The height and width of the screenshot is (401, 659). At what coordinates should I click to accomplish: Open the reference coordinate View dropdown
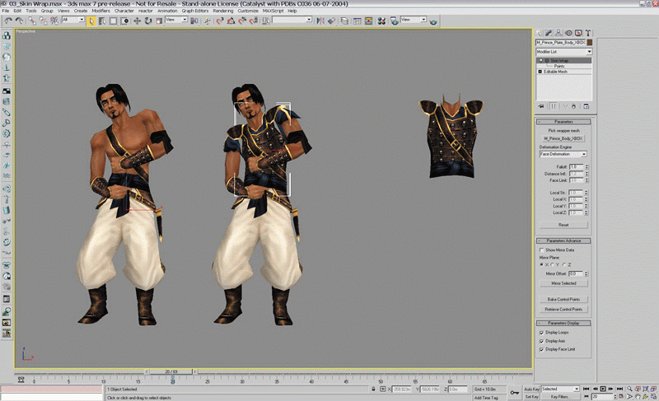tap(176, 20)
